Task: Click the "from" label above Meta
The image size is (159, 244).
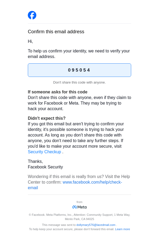Action: pos(79,202)
